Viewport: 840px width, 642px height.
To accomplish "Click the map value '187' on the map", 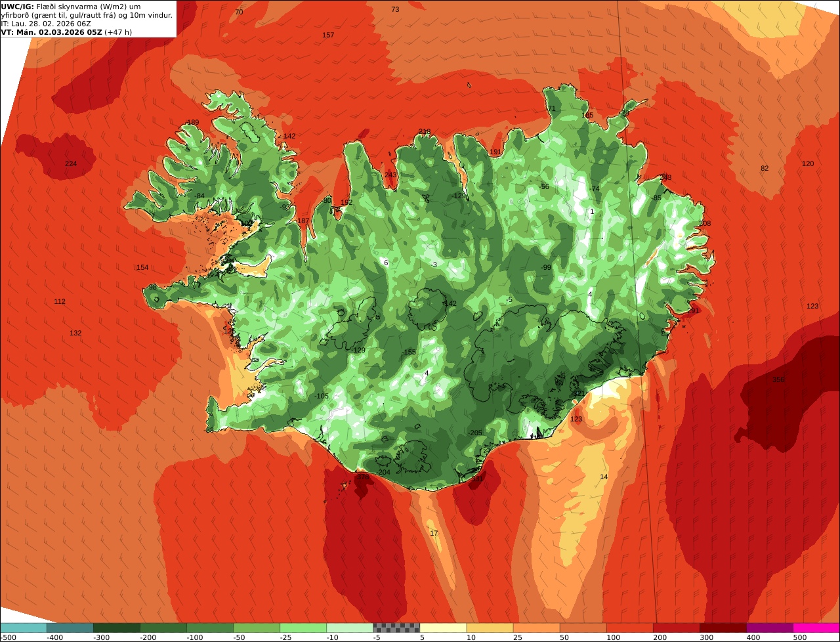I will (x=303, y=221).
